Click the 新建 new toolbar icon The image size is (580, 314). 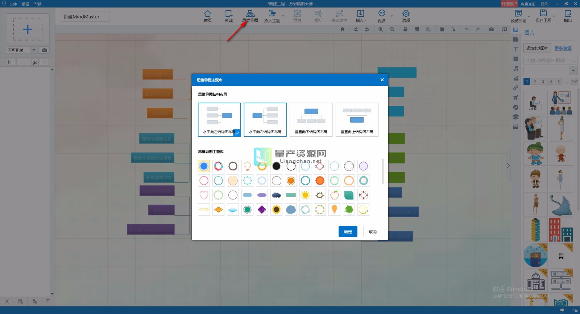pyautogui.click(x=229, y=16)
